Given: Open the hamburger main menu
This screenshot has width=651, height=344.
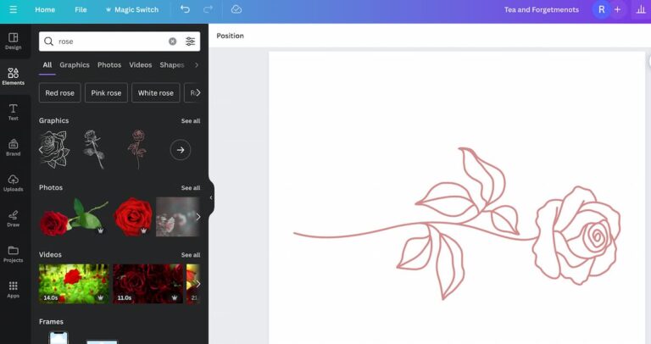Looking at the screenshot, I should 13,9.
